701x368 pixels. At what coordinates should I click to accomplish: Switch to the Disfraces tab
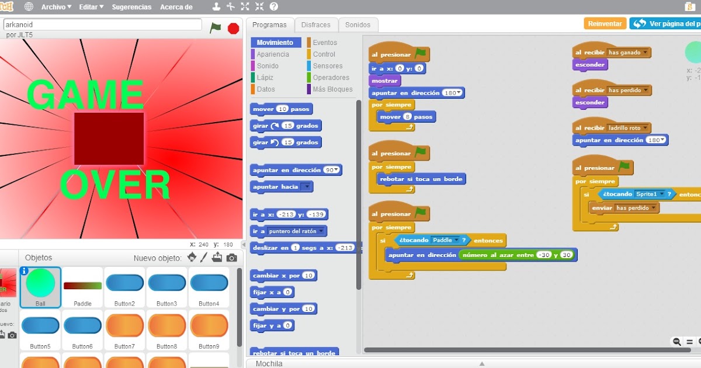pyautogui.click(x=316, y=25)
